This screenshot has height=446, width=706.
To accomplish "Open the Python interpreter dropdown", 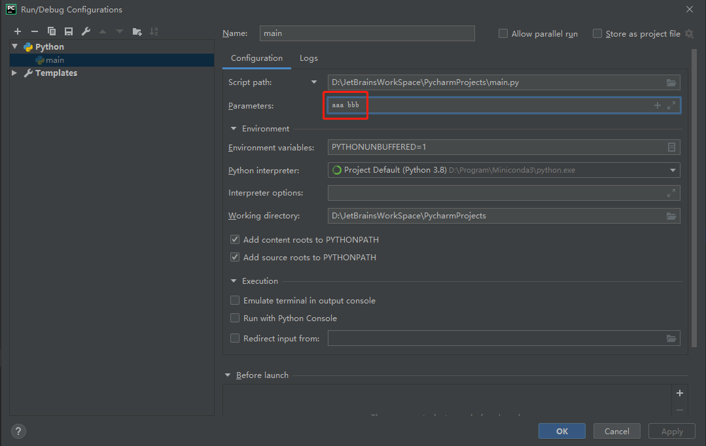I will (673, 170).
